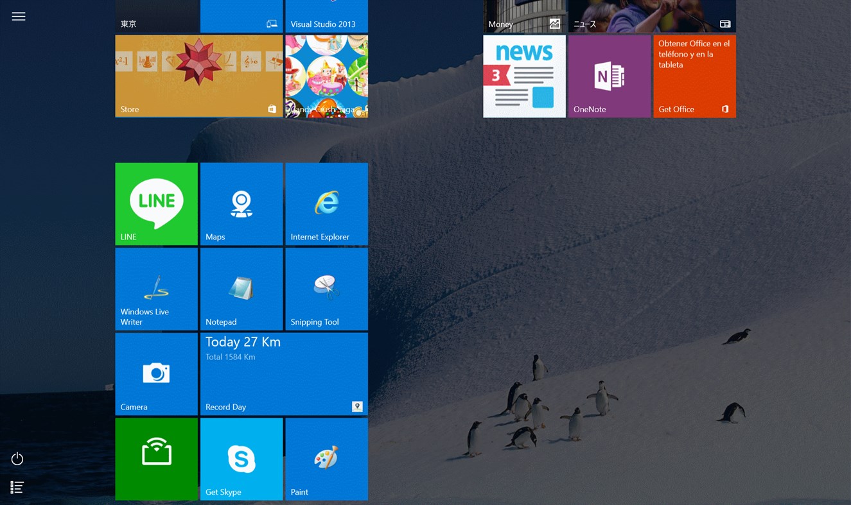This screenshot has height=505, width=851.
Task: Play Candy Crush Saga
Action: coord(326,76)
